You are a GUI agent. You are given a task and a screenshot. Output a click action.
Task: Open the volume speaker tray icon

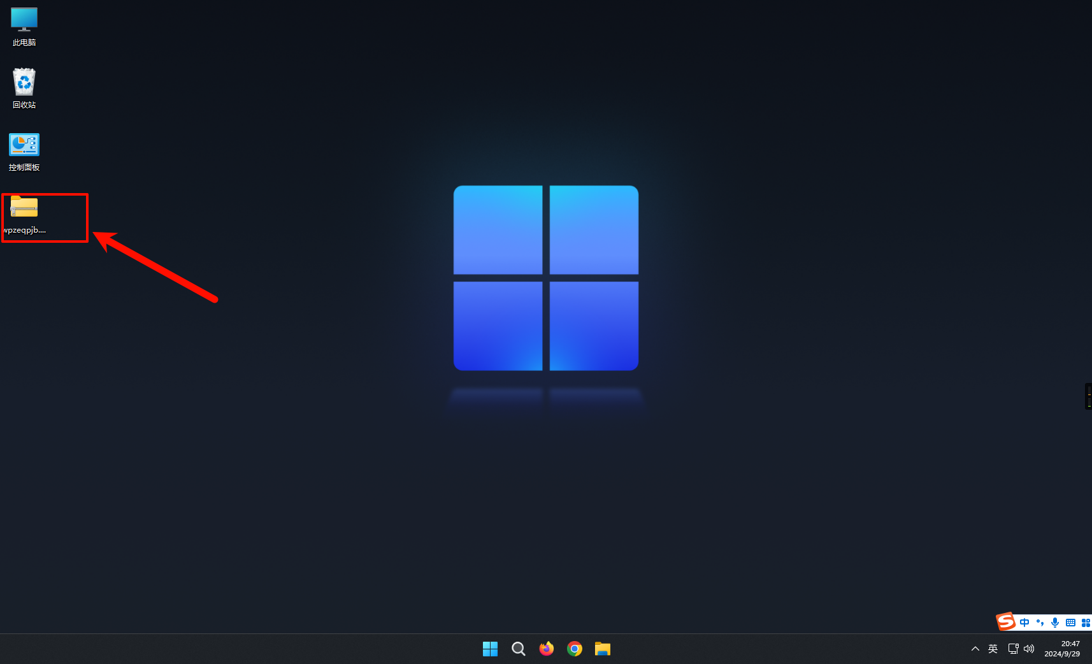pos(1029,649)
